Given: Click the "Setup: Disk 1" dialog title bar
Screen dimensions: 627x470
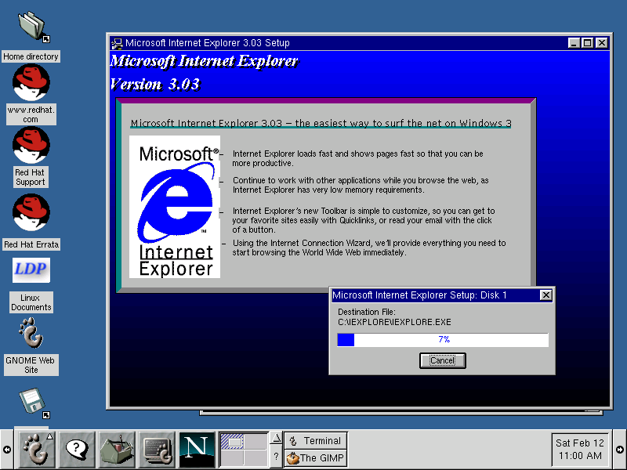Looking at the screenshot, I should 435,295.
